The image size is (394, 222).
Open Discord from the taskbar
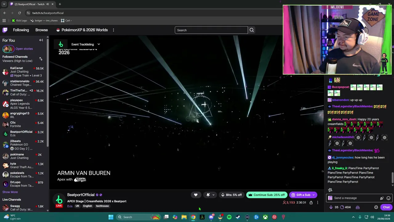pyautogui.click(x=211, y=217)
